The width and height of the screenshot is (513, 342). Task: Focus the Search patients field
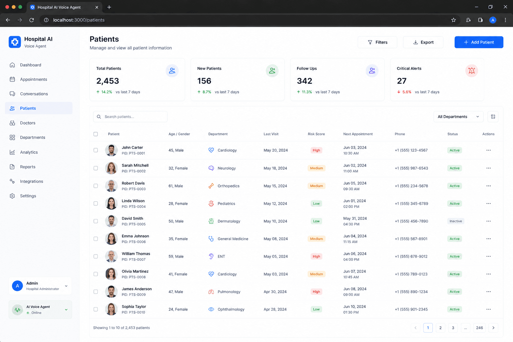point(130,117)
